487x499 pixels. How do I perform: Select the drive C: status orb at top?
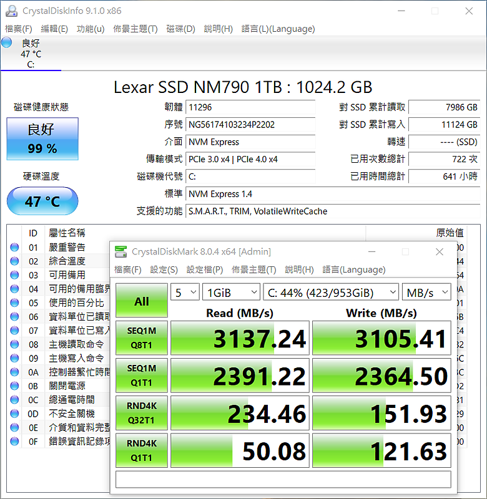[x=6, y=42]
